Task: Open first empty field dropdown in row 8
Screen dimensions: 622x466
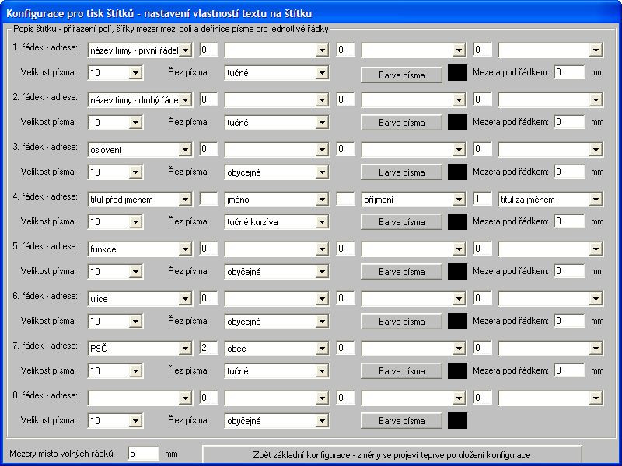Action: [140, 398]
